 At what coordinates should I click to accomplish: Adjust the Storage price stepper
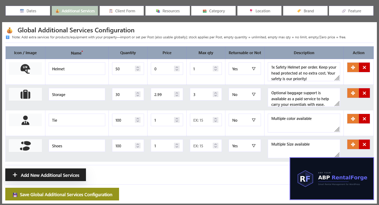[177, 94]
